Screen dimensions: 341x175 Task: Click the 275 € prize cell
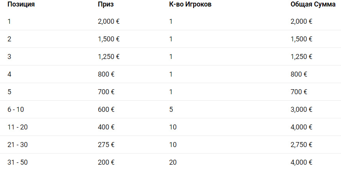coord(106,145)
